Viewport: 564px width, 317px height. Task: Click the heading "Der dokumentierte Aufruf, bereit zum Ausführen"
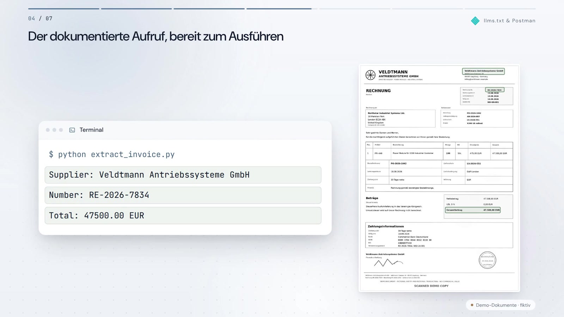tap(156, 36)
